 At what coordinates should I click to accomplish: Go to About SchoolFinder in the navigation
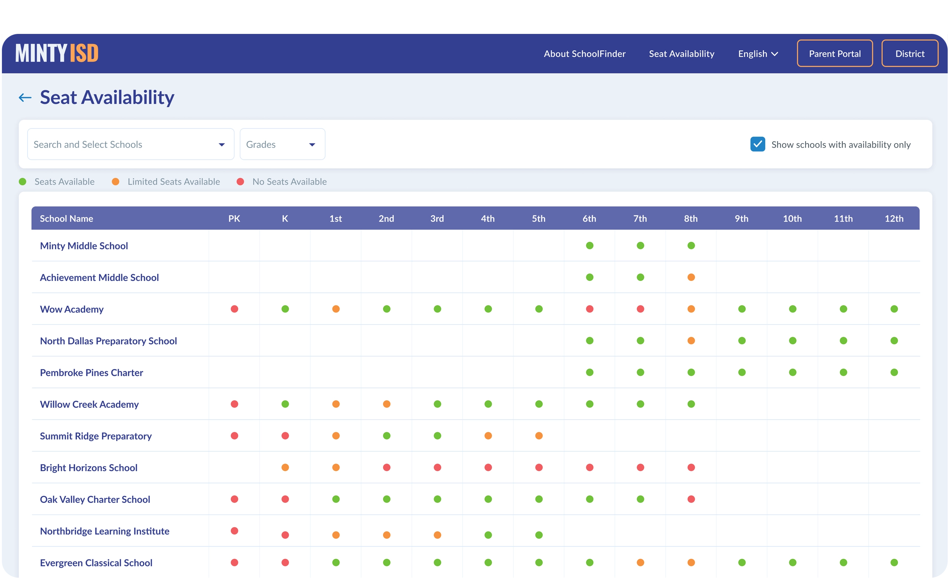(x=584, y=53)
